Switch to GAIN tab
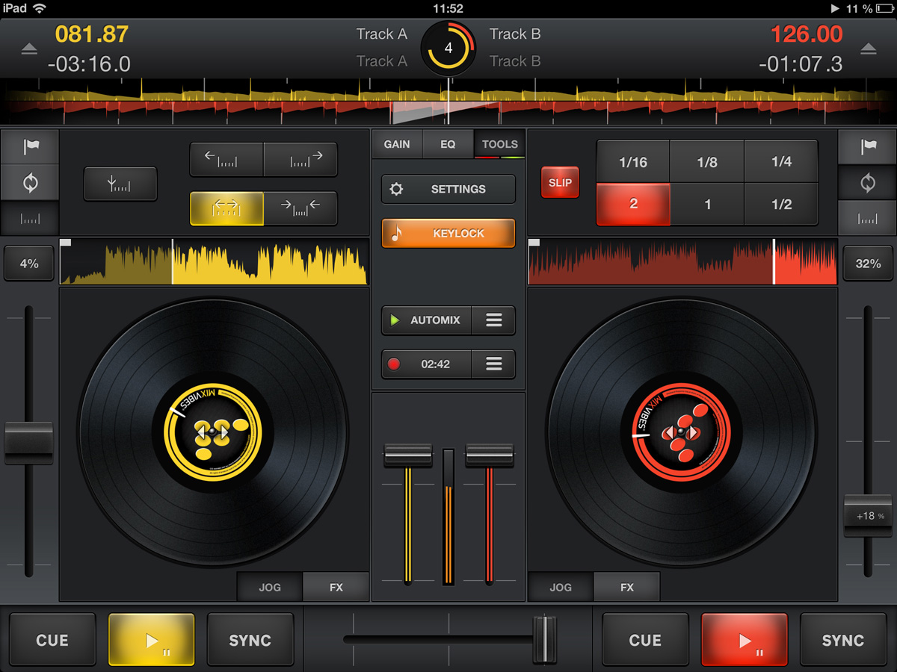This screenshot has height=672, width=897. click(397, 144)
